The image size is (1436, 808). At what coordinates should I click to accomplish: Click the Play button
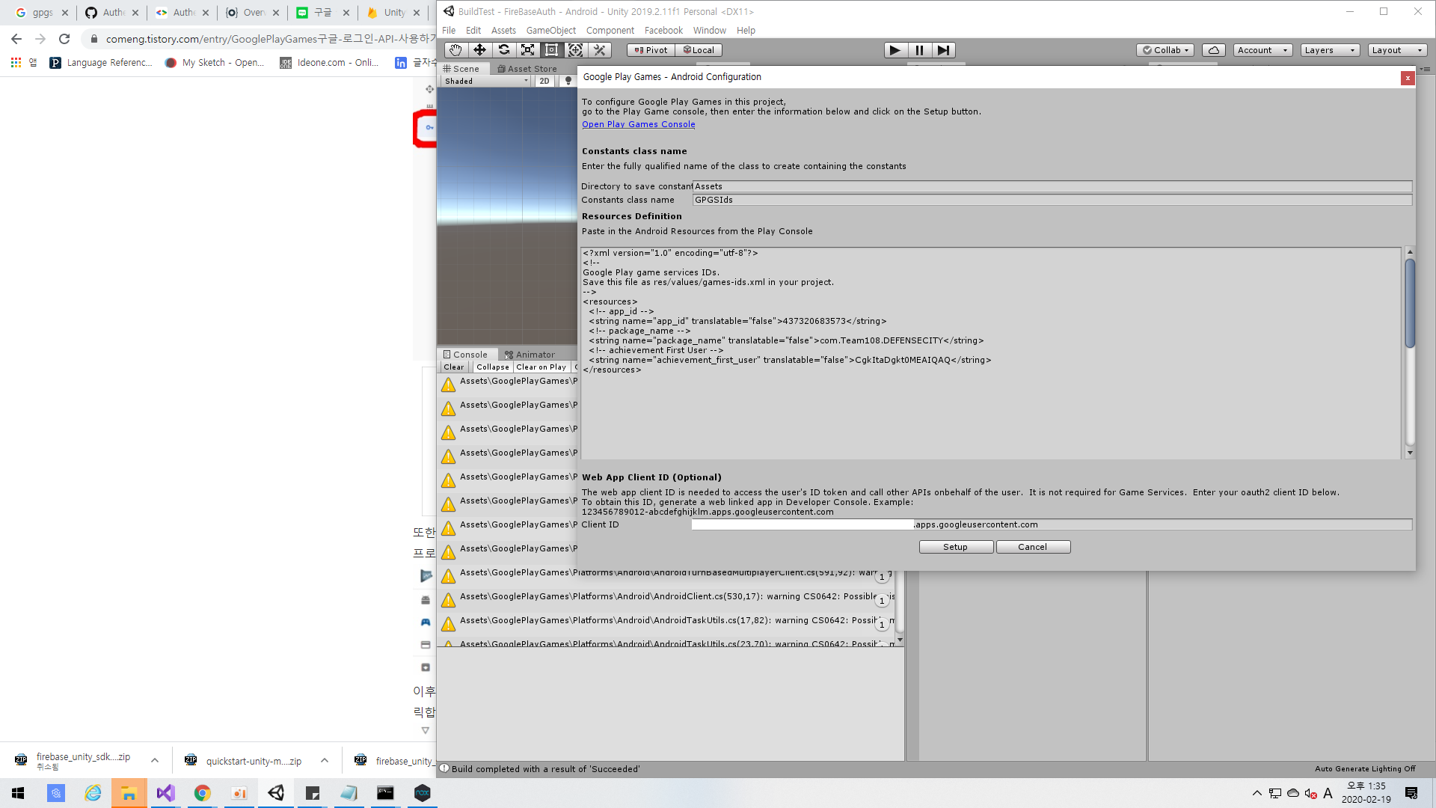point(895,50)
